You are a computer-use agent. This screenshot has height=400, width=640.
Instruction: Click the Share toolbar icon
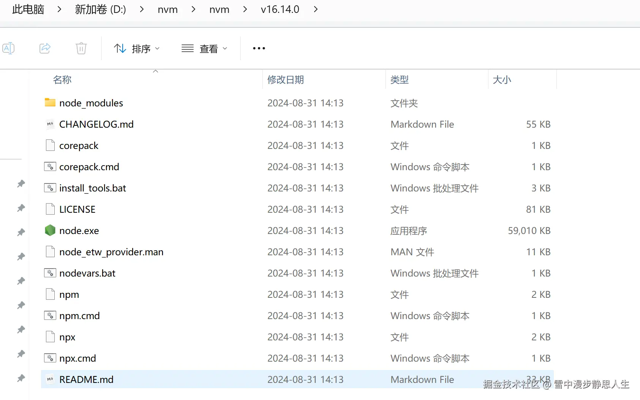click(x=45, y=48)
